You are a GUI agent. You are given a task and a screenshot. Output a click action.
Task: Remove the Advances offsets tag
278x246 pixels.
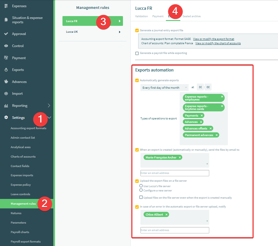(x=210, y=128)
